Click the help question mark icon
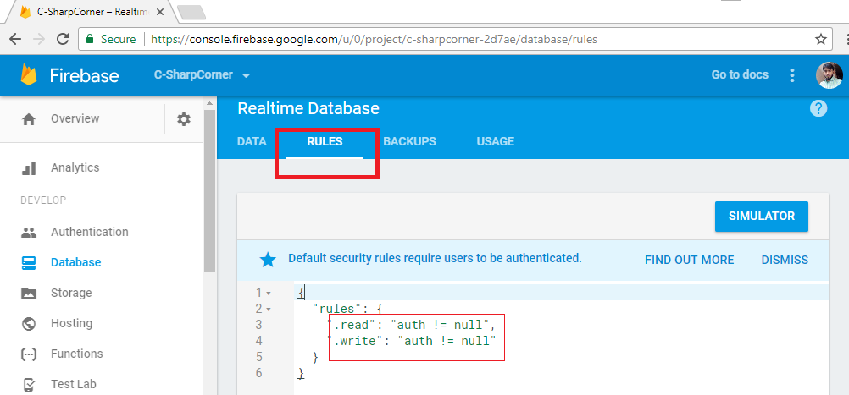Screen dimensions: 849x395 click(x=818, y=108)
